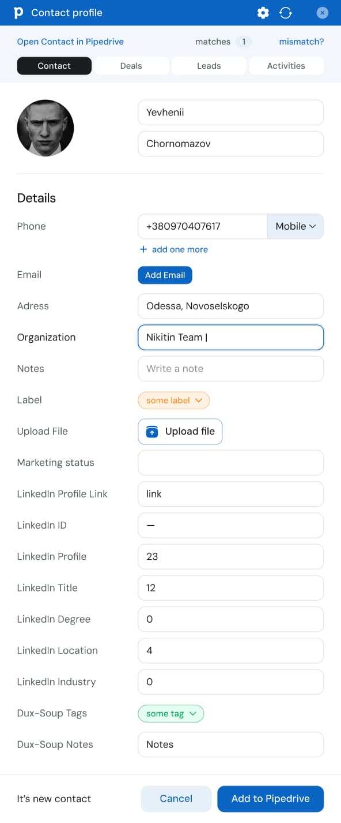Screen dimensions: 341x823
Task: Click the Add Email button
Action: coord(165,275)
